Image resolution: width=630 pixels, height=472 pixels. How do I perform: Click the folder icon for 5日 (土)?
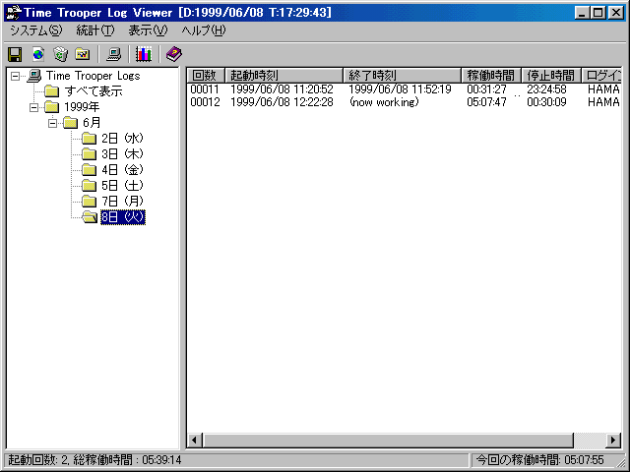click(89, 186)
